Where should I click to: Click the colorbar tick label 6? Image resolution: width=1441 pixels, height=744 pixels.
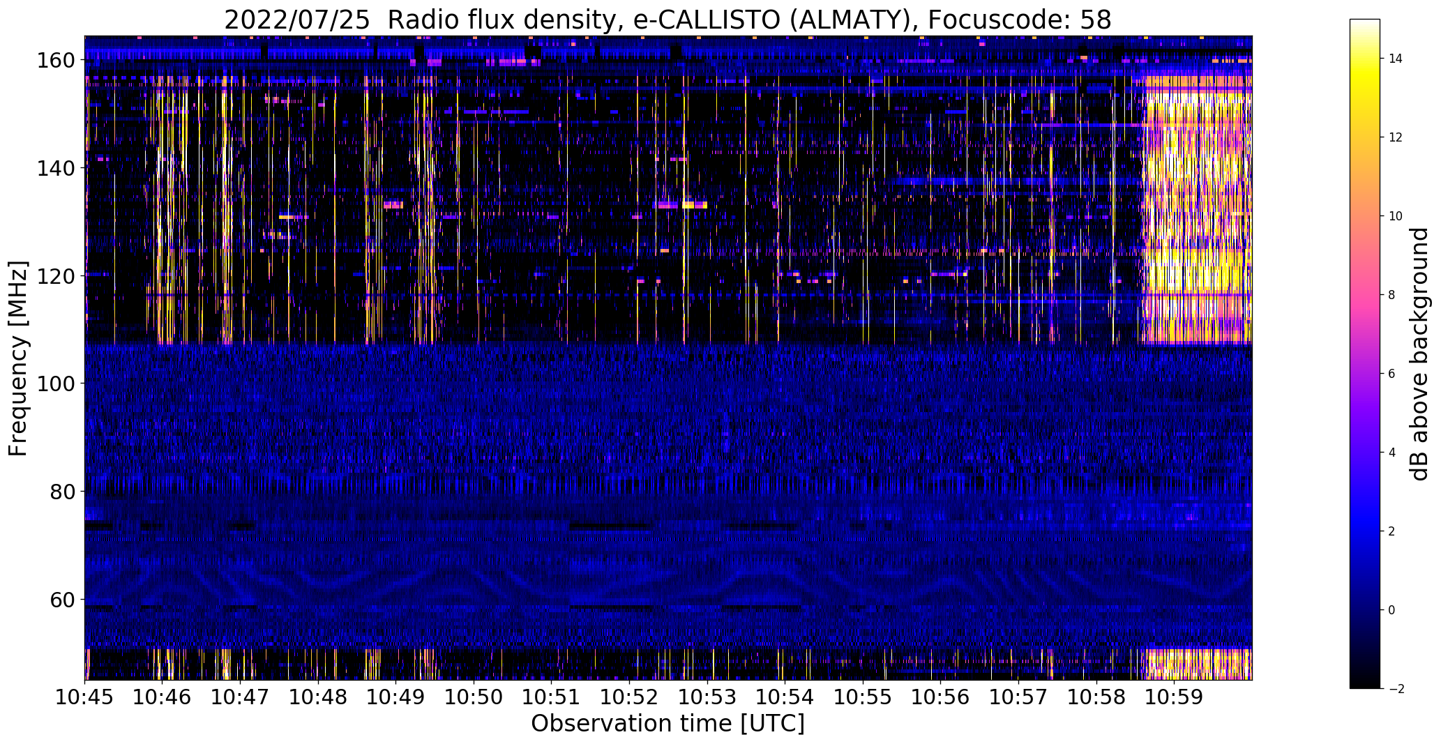[x=1392, y=374]
